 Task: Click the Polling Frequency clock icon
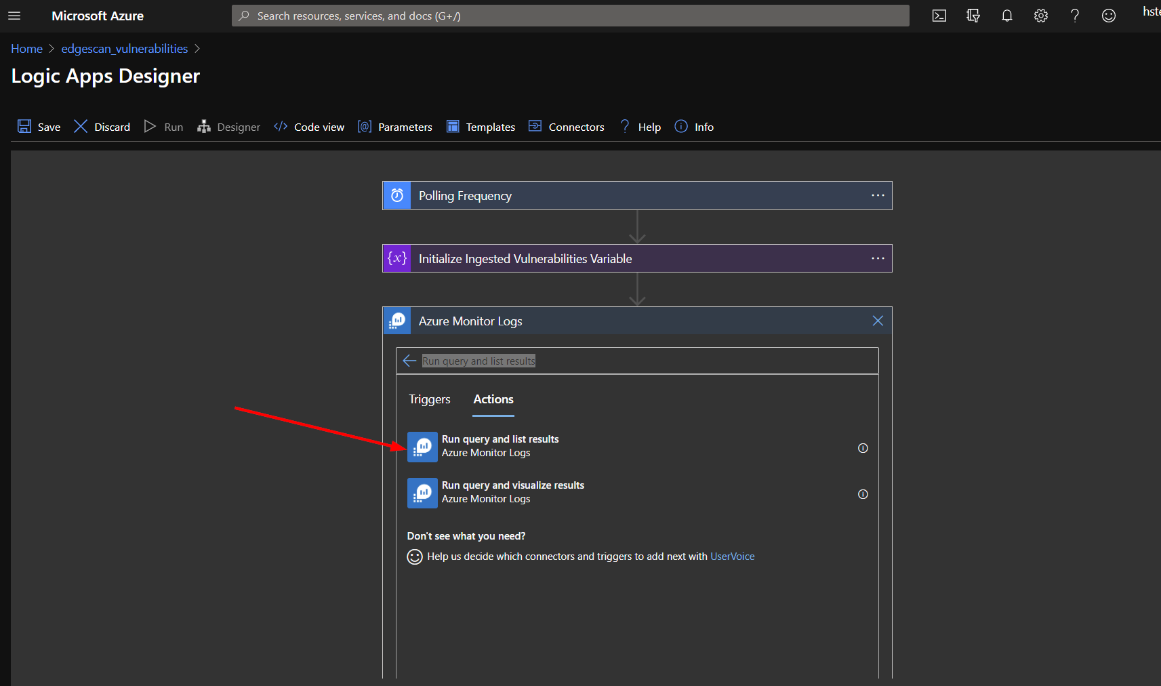click(x=397, y=195)
